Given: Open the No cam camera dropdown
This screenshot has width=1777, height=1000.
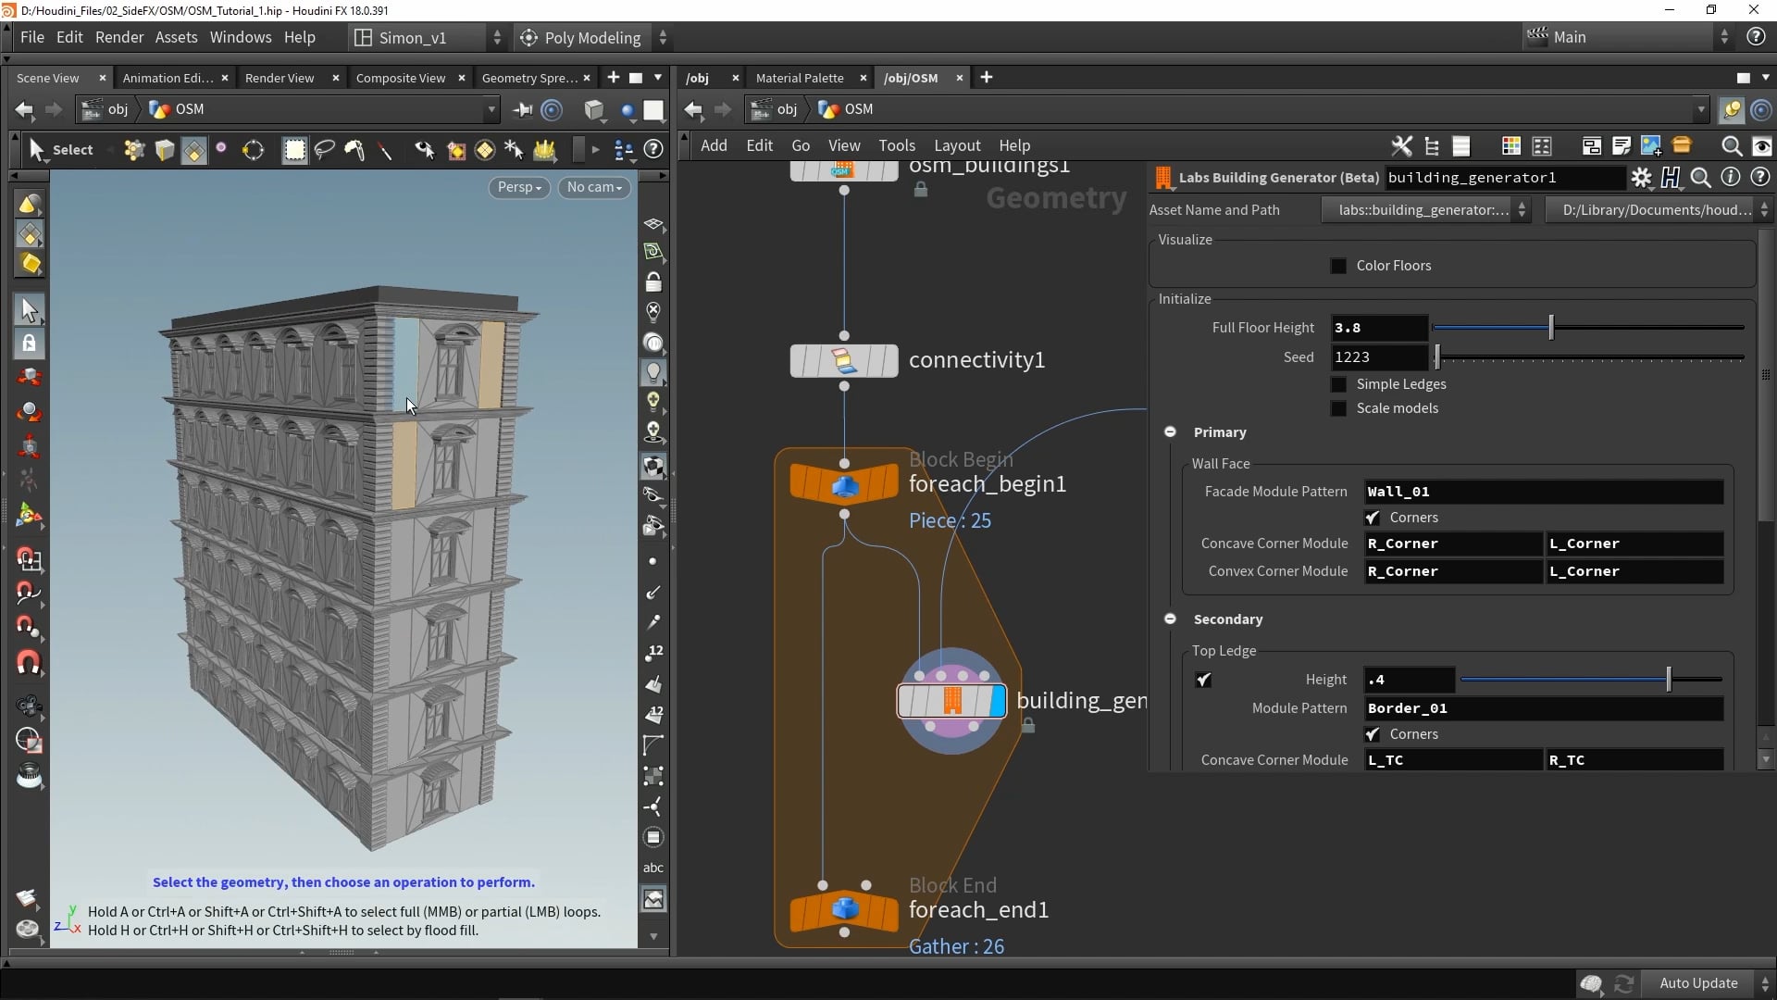Looking at the screenshot, I should 594,187.
